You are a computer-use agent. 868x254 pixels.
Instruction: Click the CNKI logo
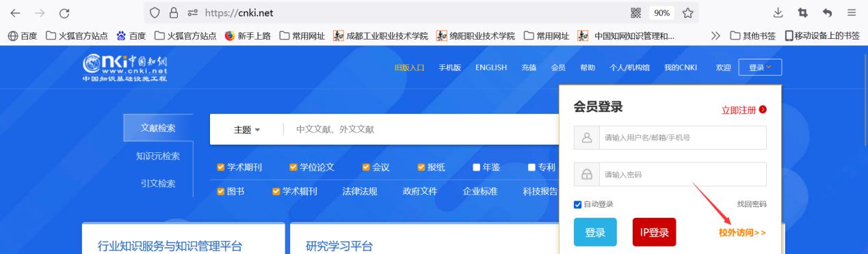(124, 68)
